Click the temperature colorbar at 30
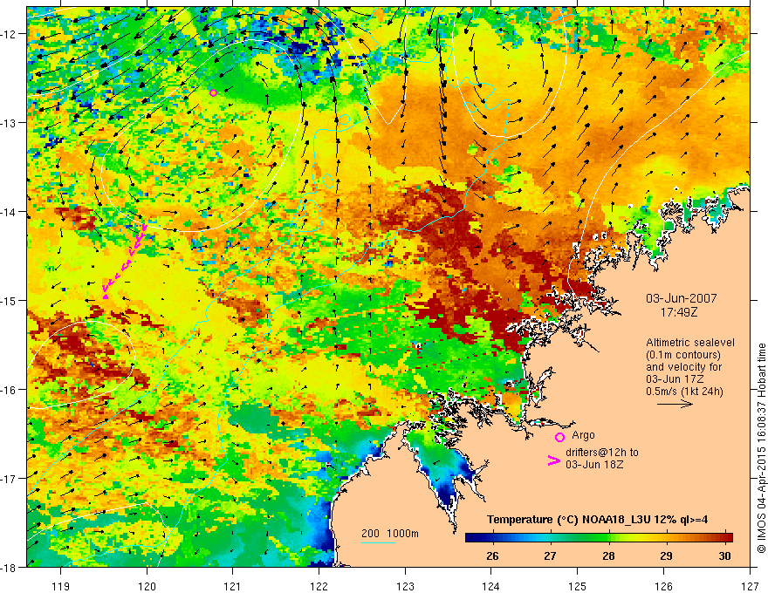This screenshot has width=768, height=593. (725, 537)
